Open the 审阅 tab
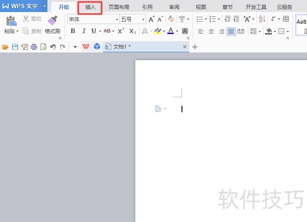Viewport: 307px width, 222px height. pos(174,7)
